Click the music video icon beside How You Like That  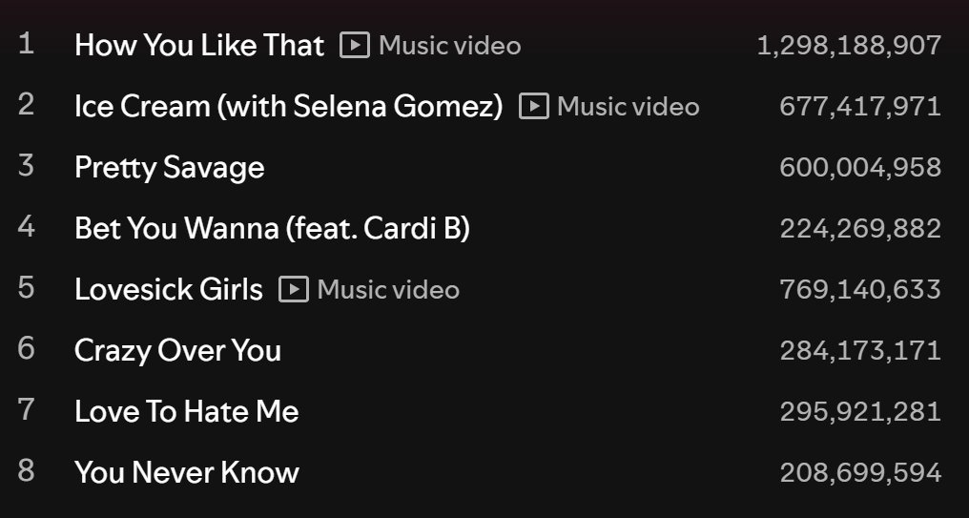tap(355, 45)
